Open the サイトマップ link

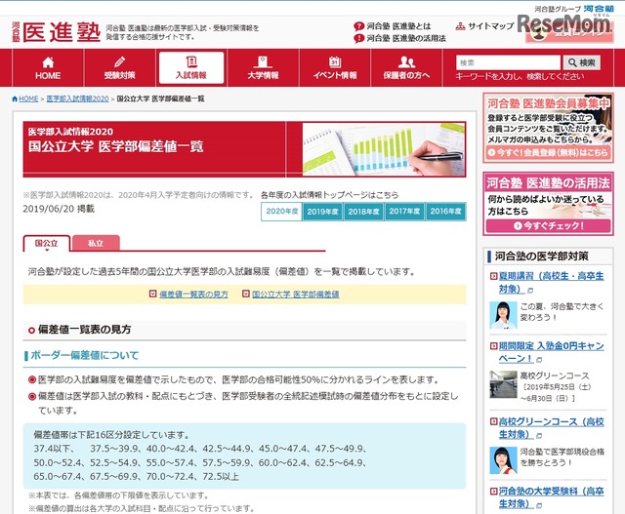point(490,26)
